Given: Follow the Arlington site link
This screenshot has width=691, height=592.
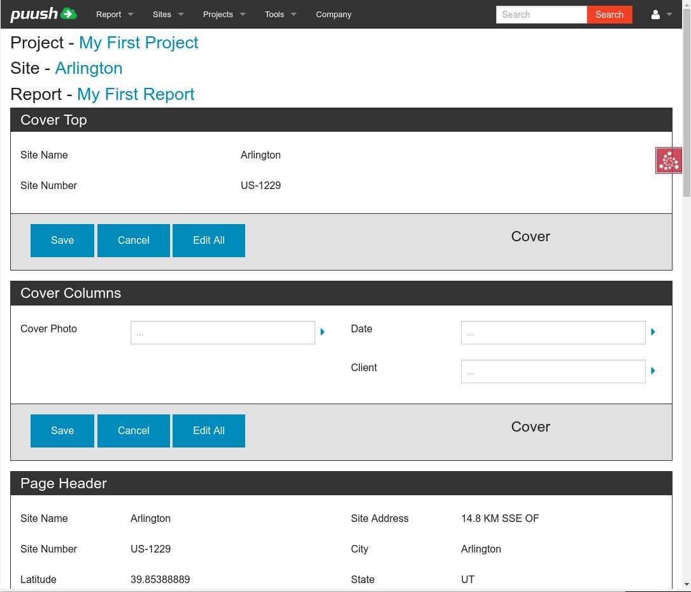Looking at the screenshot, I should point(89,68).
